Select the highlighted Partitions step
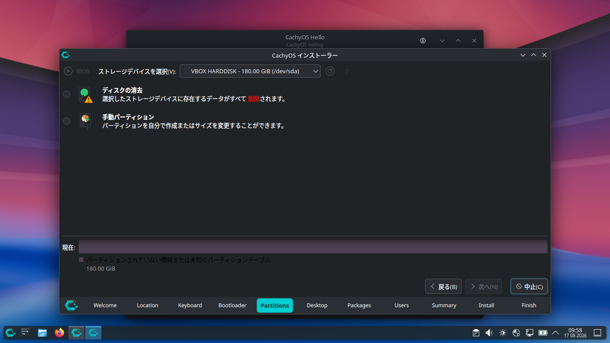Viewport: 610px width, 343px height. click(275, 305)
